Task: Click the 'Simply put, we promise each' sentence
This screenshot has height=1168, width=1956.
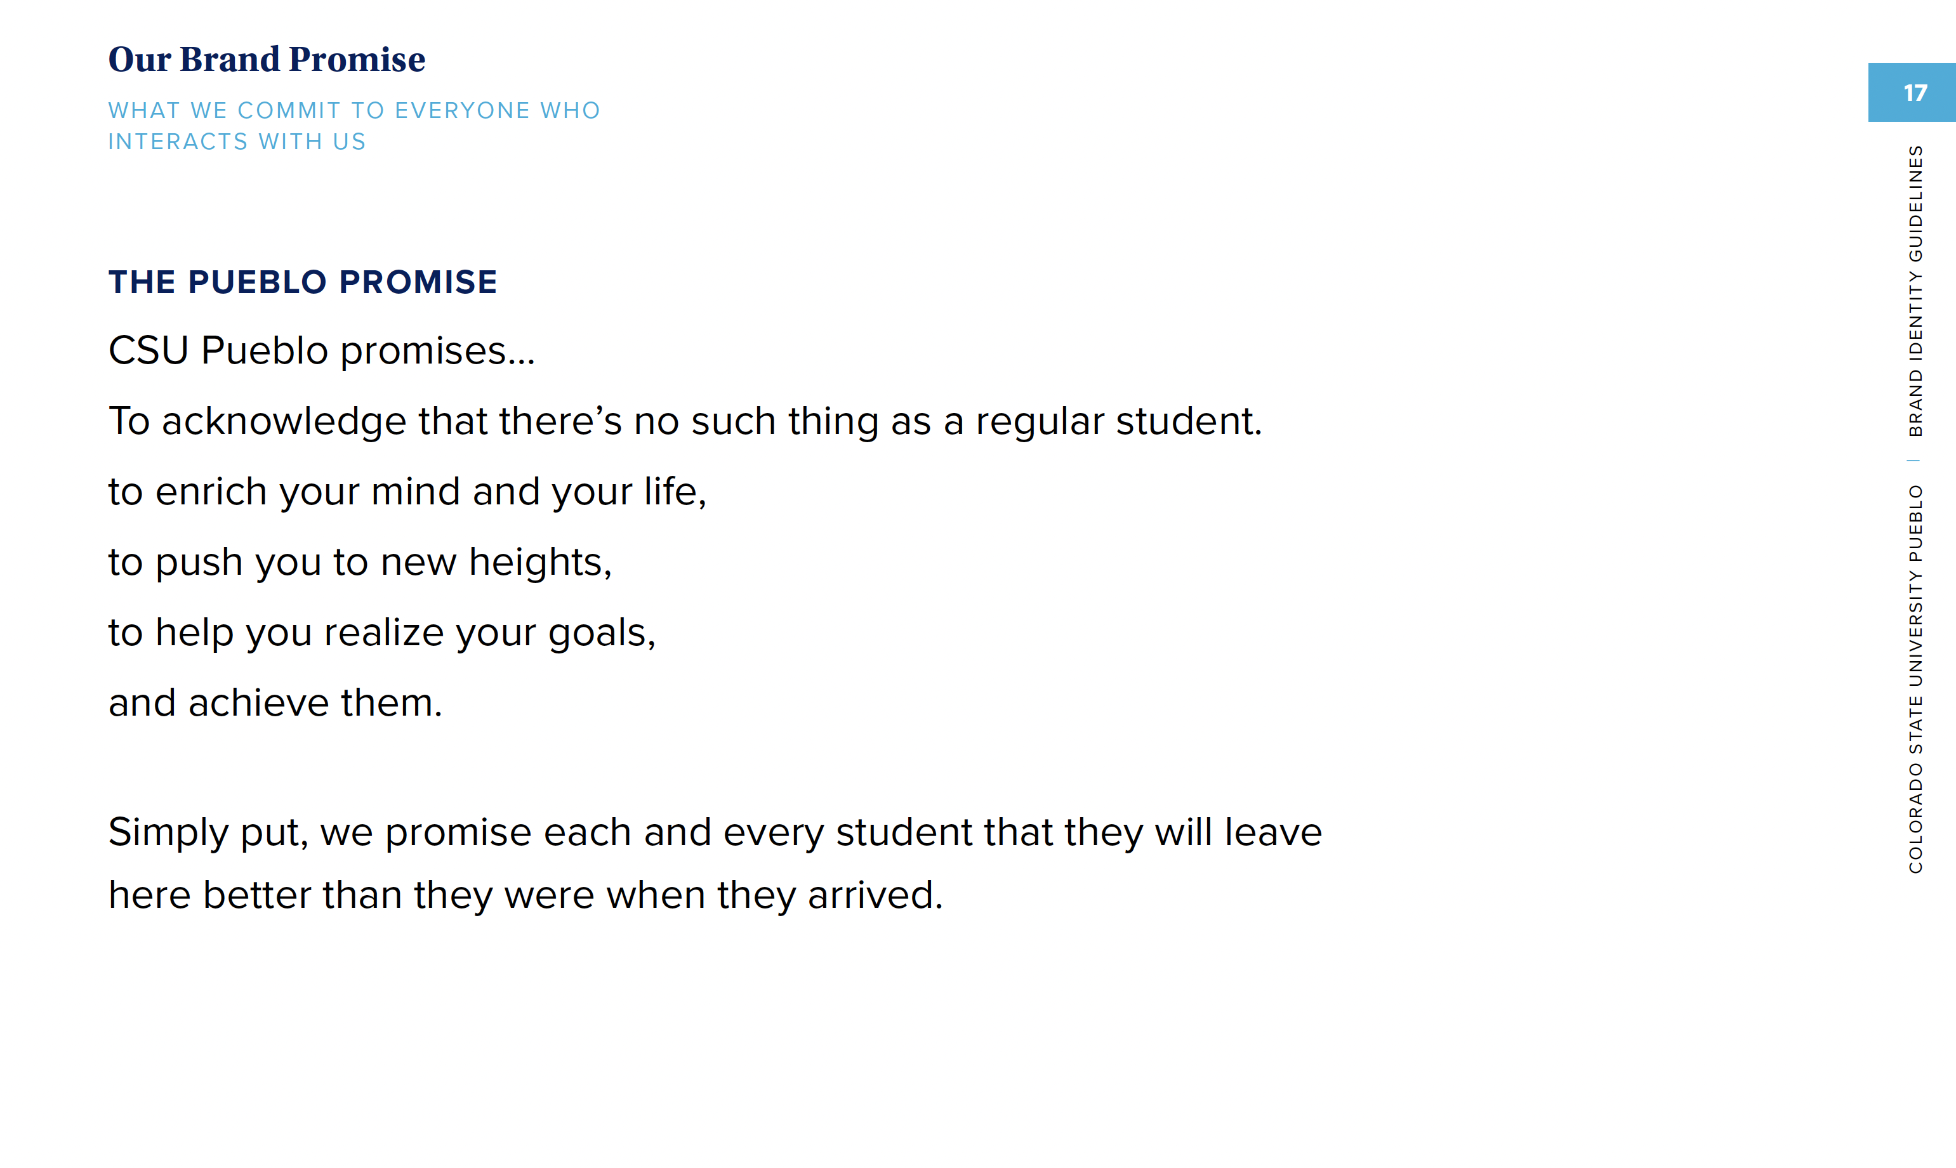Action: (x=715, y=833)
